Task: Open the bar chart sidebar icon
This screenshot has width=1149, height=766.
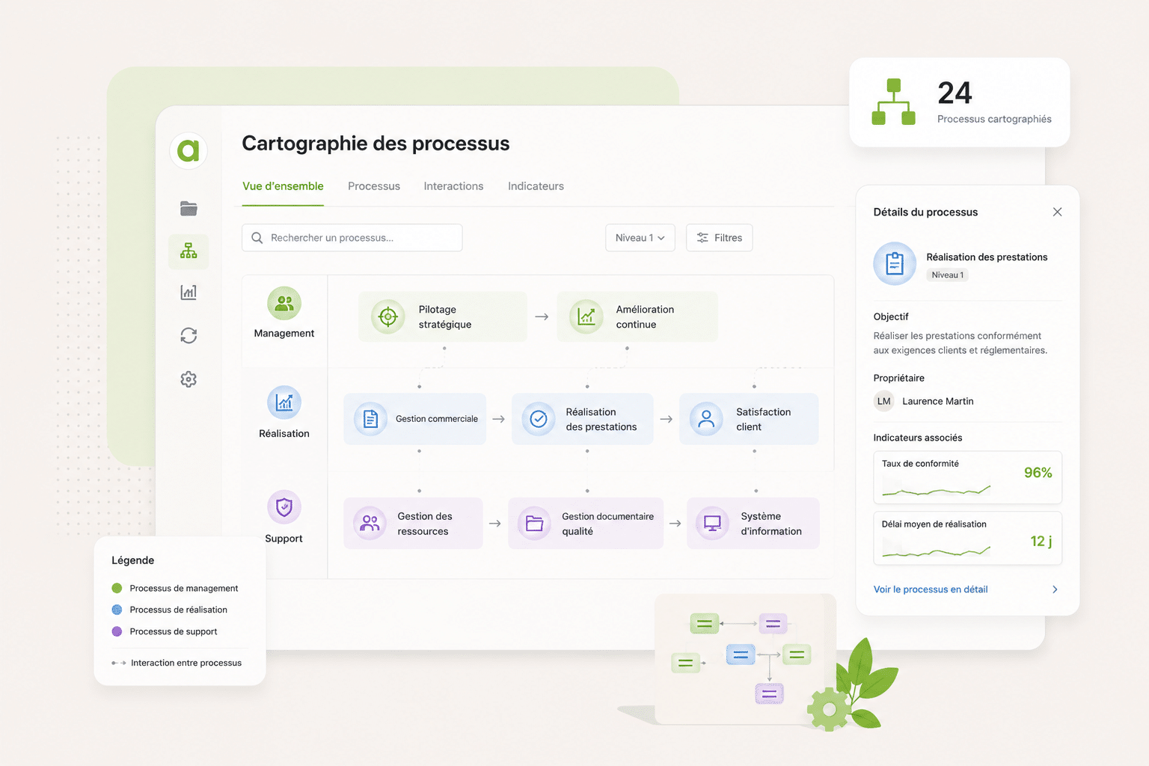Action: [189, 292]
